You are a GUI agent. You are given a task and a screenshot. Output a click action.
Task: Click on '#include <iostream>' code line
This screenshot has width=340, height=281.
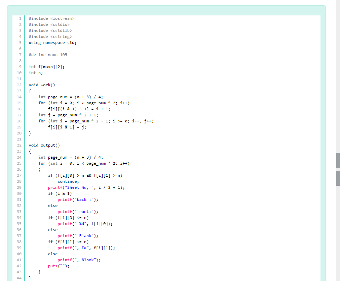pos(51,18)
